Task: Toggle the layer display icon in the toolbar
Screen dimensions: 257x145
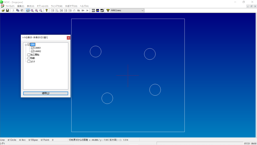Action: tap(28, 10)
